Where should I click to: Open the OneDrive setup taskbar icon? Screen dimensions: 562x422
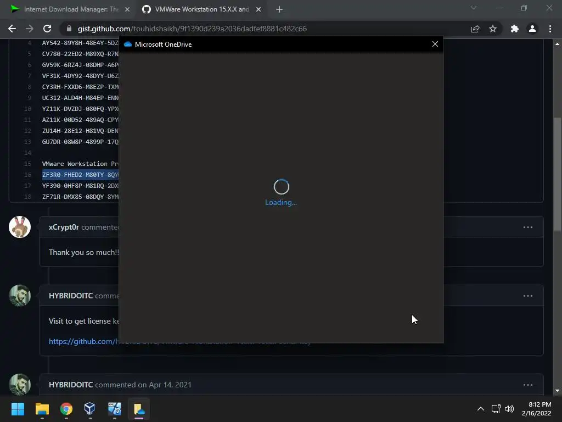coord(139,409)
